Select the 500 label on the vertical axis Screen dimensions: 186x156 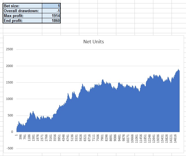coord(10,116)
